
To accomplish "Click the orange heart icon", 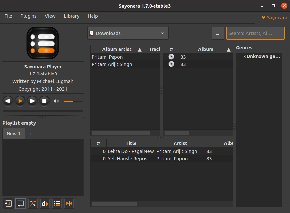I will (x=263, y=18).
